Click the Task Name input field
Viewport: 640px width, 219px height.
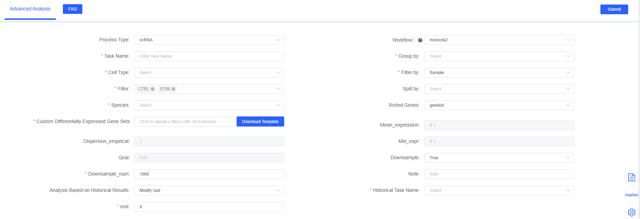[x=209, y=56]
